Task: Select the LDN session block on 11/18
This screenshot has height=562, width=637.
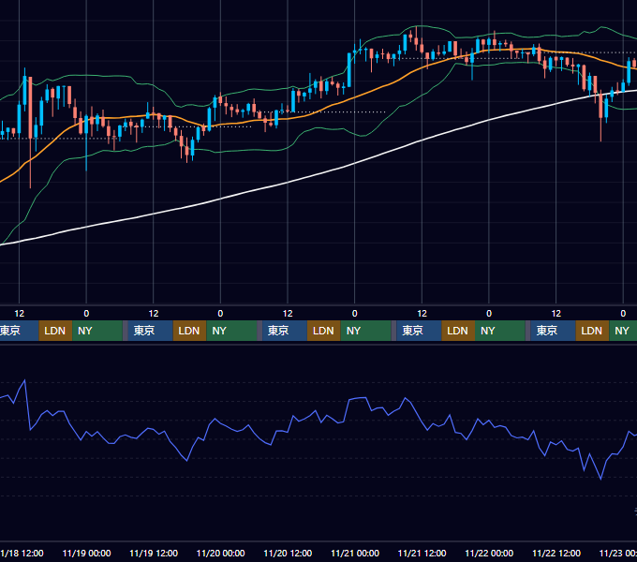Action: 55,331
